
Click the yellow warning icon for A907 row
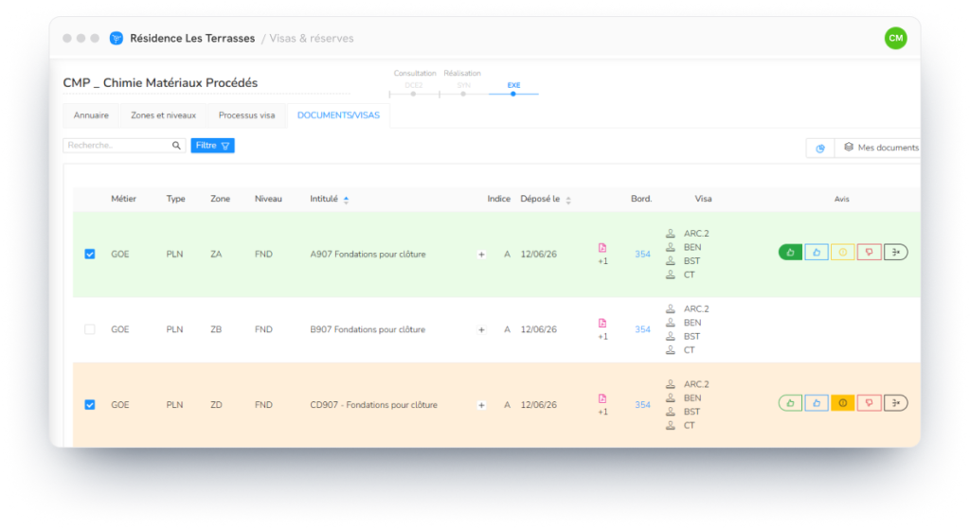pos(842,252)
